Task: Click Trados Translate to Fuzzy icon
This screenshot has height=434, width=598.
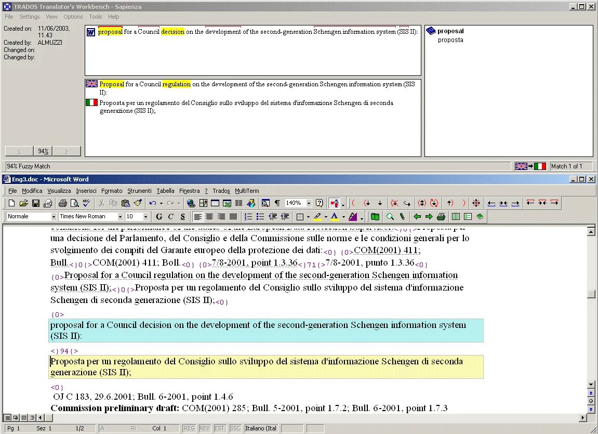Action: point(434,203)
